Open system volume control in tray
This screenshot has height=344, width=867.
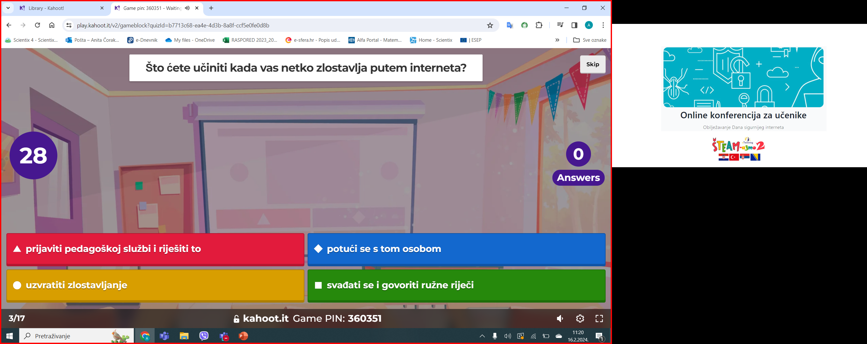point(507,336)
